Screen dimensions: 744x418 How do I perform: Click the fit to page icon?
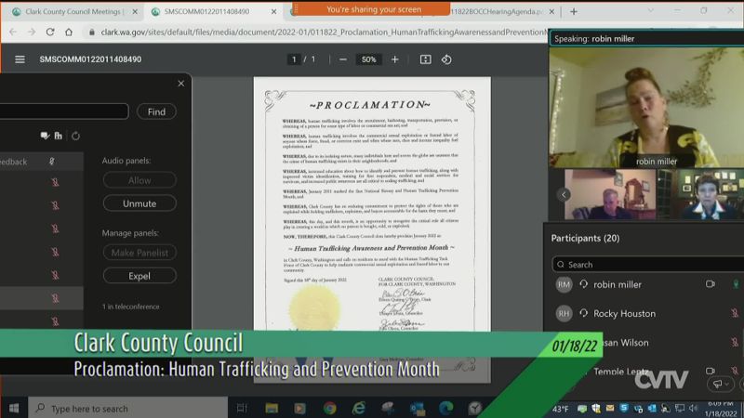tap(425, 59)
